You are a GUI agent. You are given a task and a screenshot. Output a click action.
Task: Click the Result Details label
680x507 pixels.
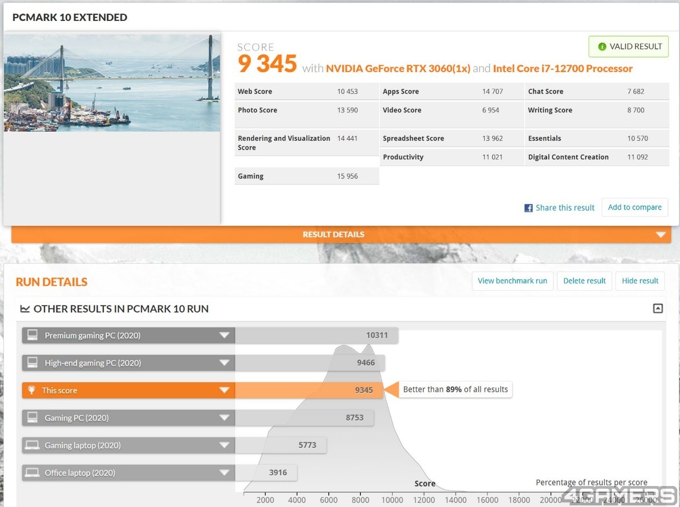click(334, 235)
